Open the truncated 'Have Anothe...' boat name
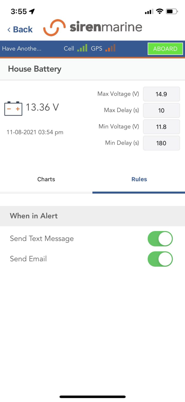 pos(22,48)
